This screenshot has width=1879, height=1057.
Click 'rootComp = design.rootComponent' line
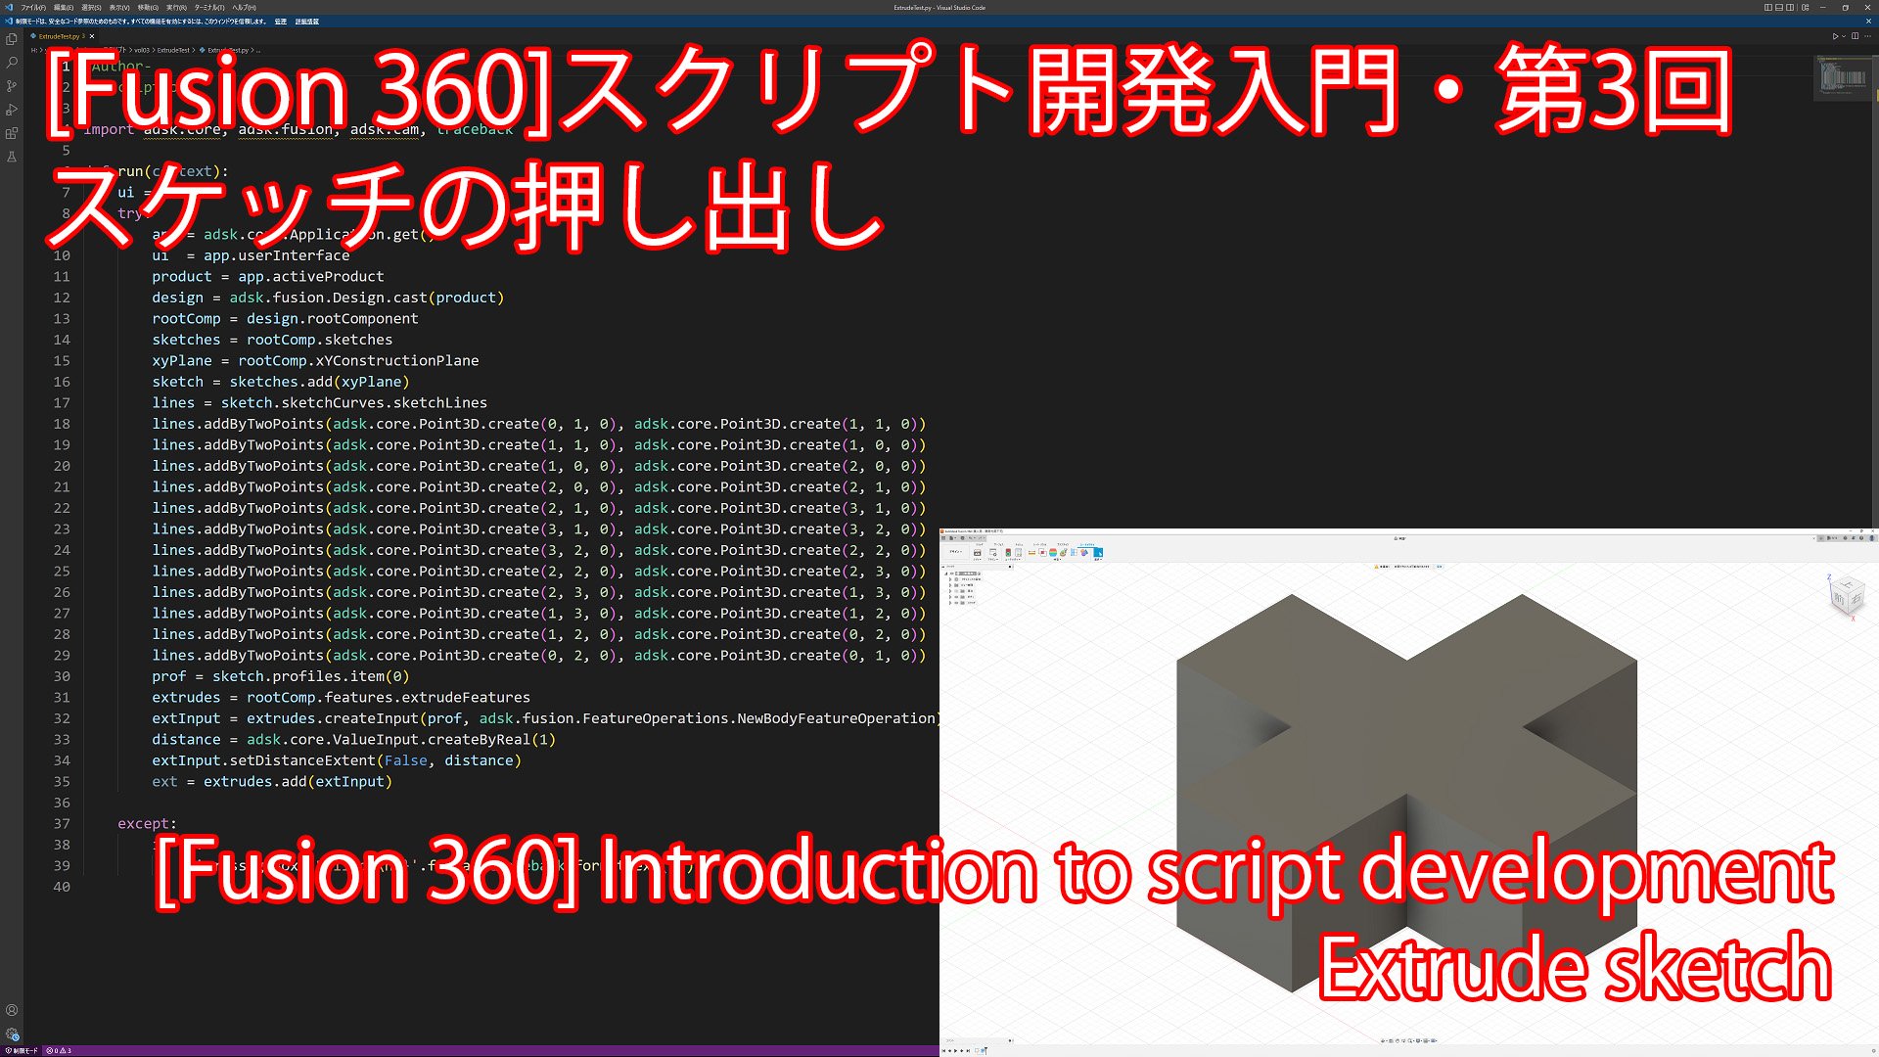pyautogui.click(x=285, y=319)
